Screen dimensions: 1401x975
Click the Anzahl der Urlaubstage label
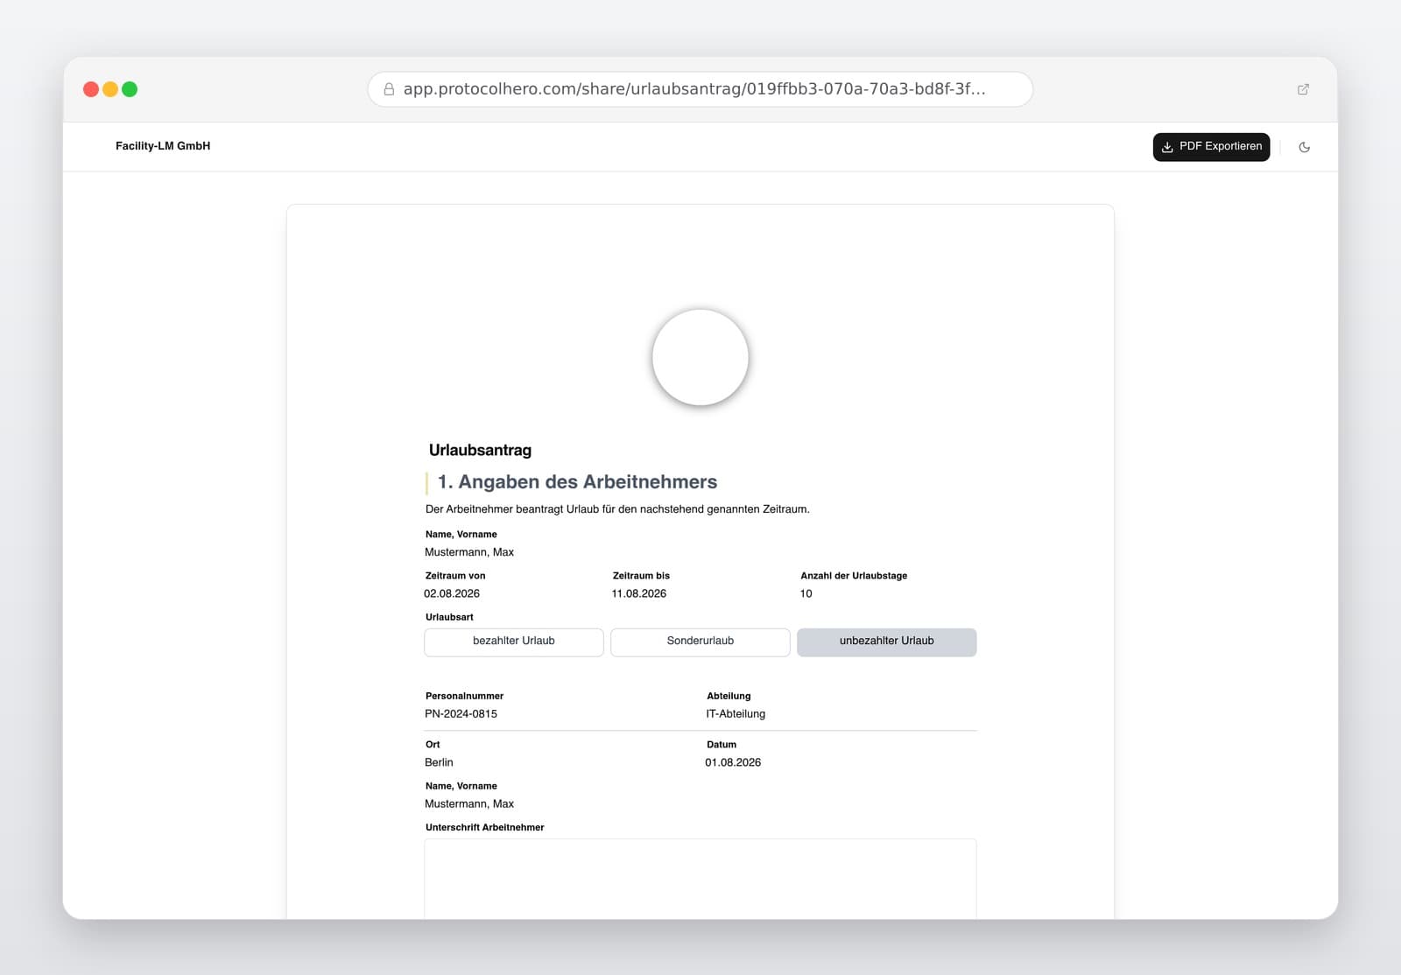pyautogui.click(x=854, y=576)
